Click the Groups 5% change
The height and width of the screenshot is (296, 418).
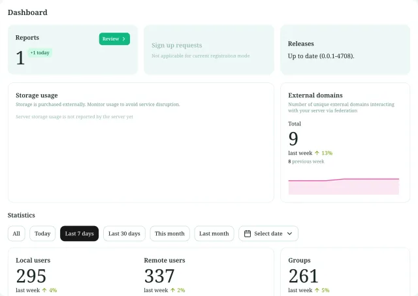coord(325,290)
